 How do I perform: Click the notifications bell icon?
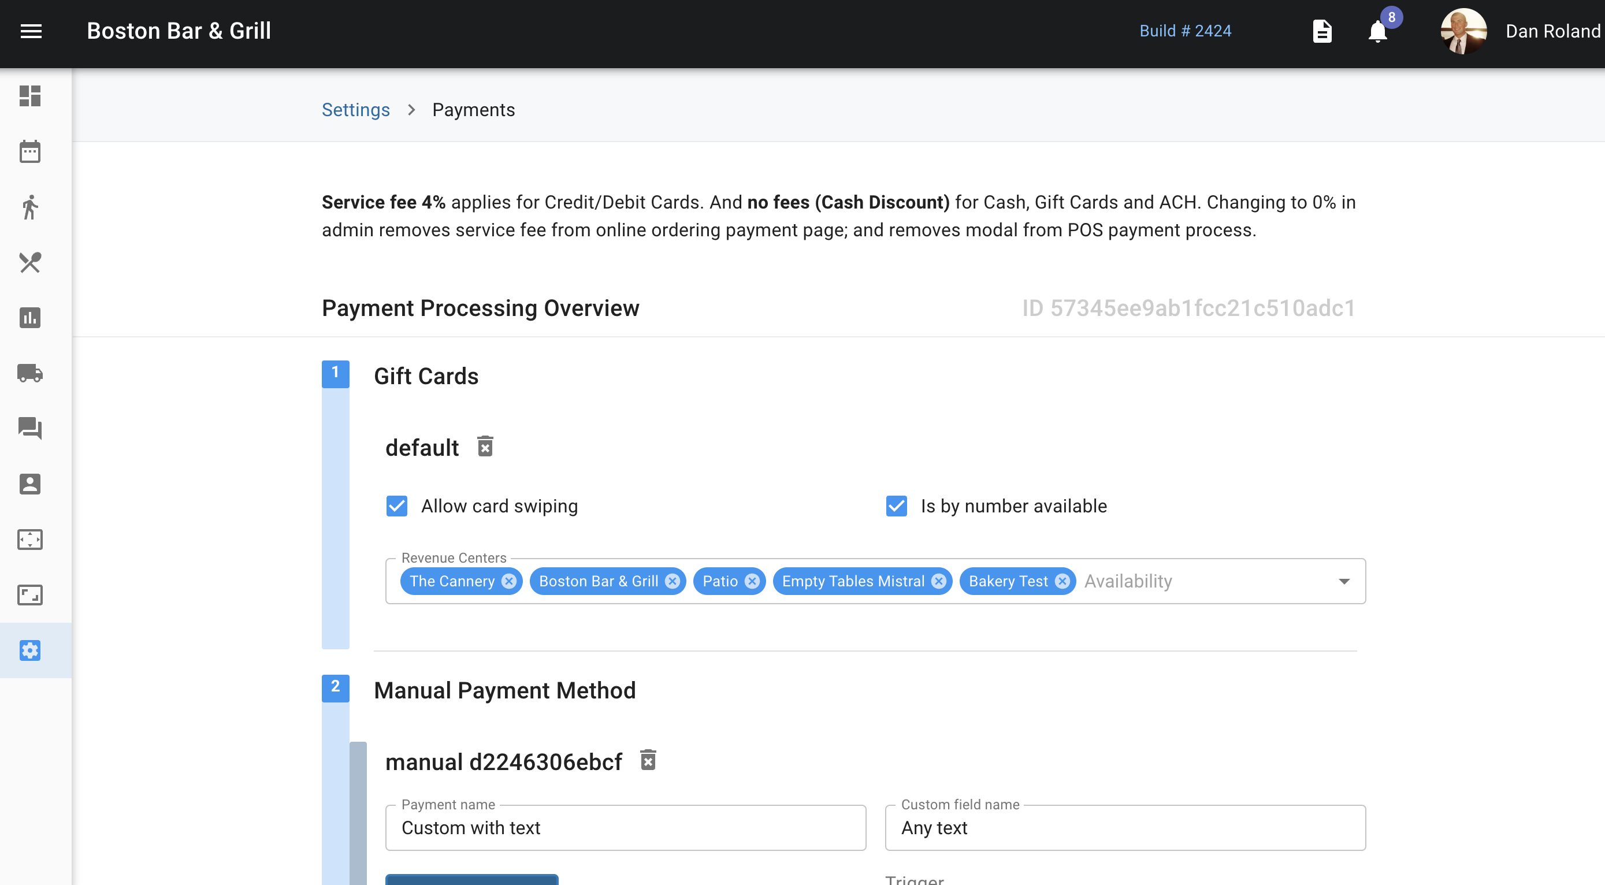tap(1377, 31)
